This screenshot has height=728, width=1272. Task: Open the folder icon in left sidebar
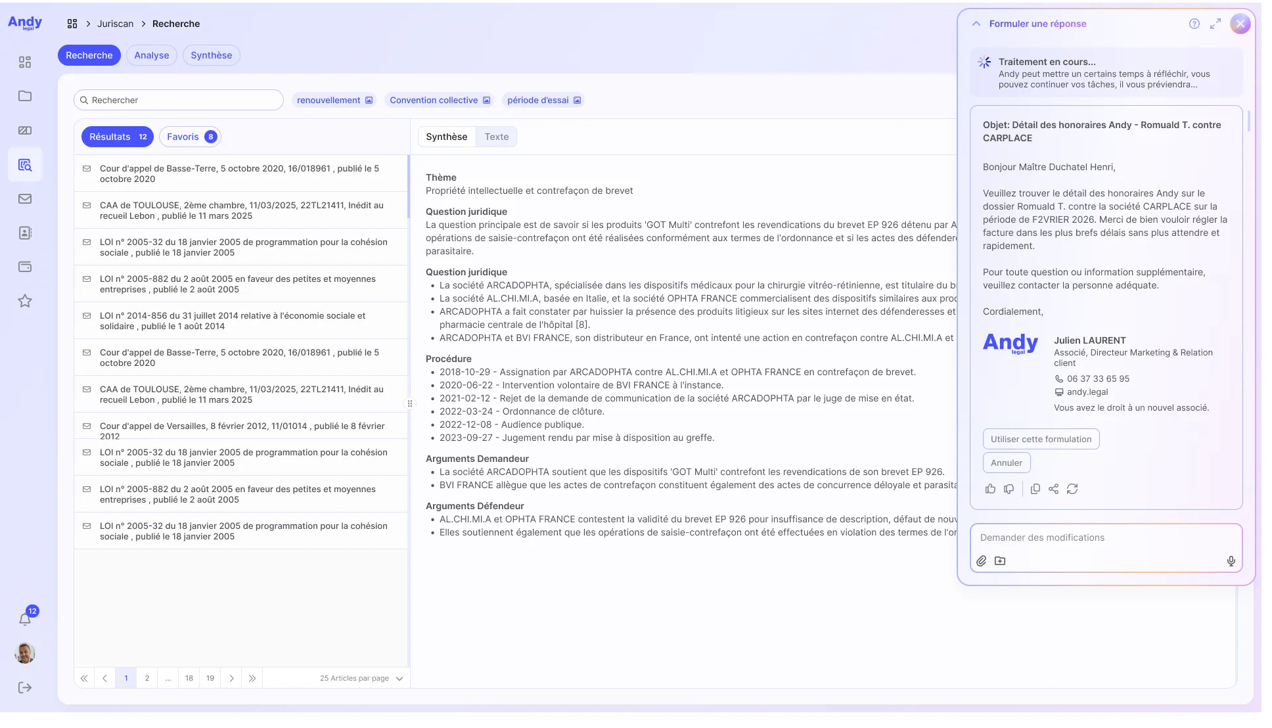(25, 96)
